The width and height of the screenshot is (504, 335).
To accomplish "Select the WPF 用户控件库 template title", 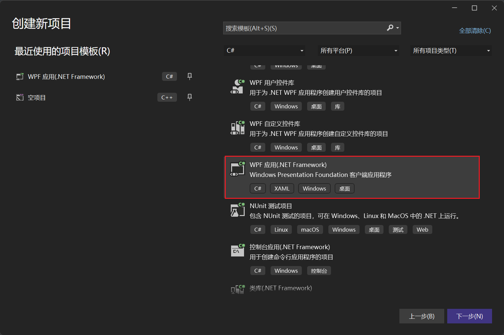I will pyautogui.click(x=272, y=83).
